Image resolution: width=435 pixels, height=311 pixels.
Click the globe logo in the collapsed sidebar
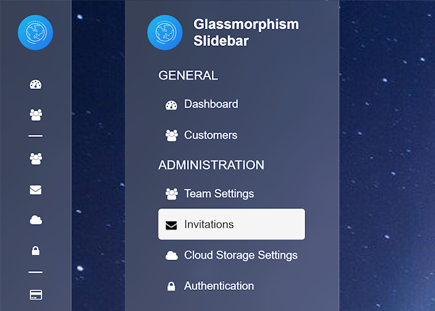(x=35, y=32)
